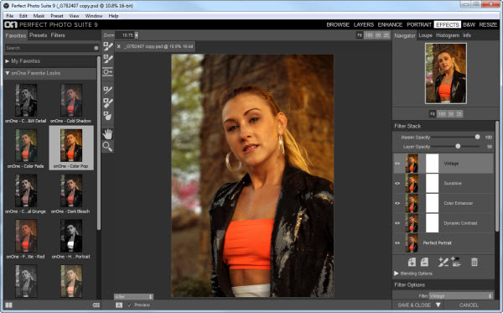Click 50 under the Navigator preview
The height and width of the screenshot is (313, 503).
pos(451,114)
